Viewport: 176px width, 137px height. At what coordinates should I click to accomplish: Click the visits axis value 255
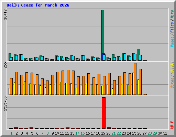pos(5,65)
